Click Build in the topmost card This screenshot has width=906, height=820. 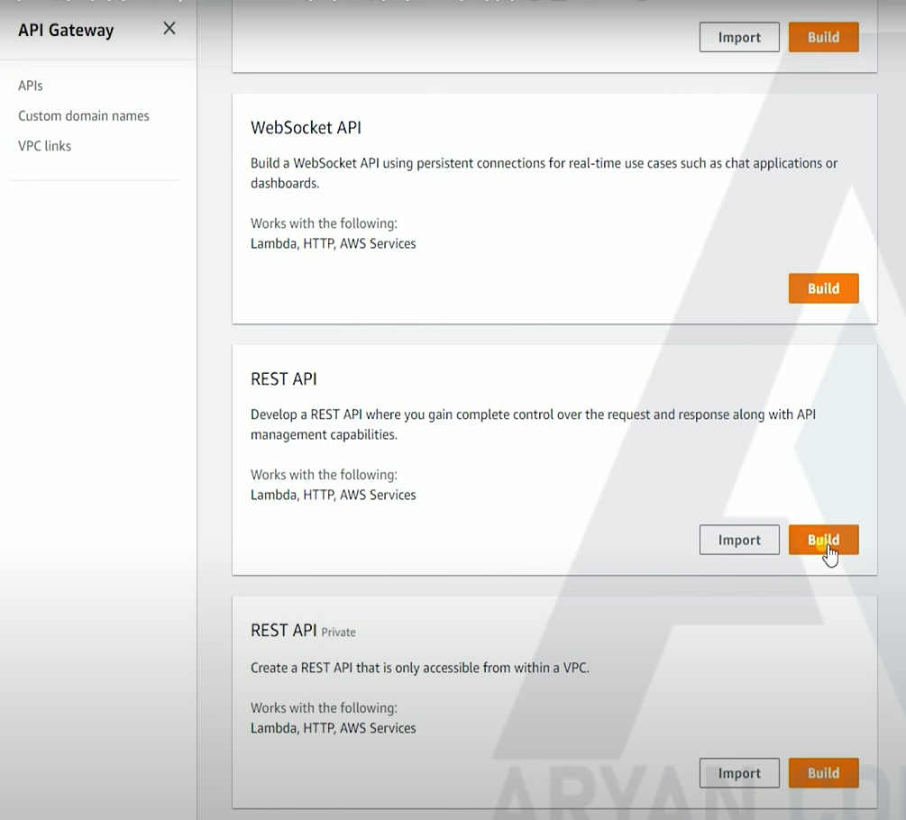(x=823, y=37)
